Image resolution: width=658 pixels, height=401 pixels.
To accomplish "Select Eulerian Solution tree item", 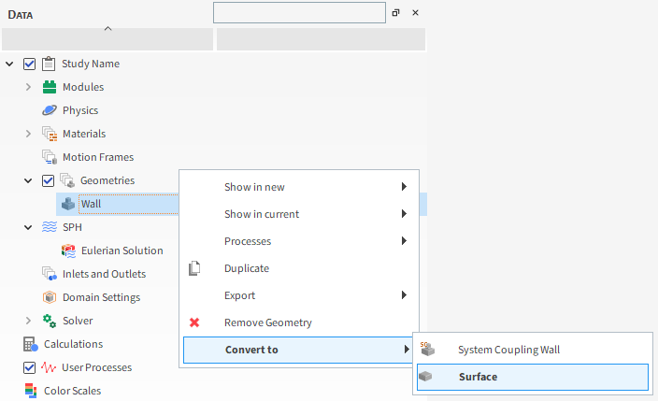I will coord(122,251).
